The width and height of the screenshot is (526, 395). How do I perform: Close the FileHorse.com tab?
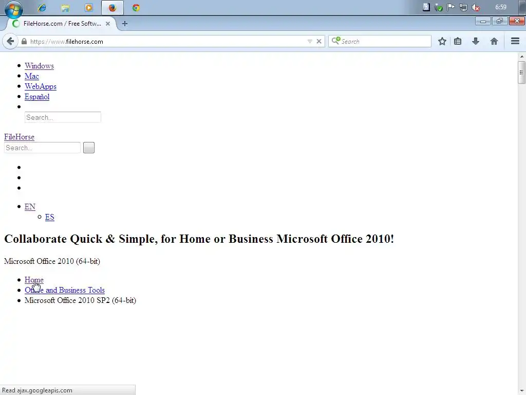108,24
